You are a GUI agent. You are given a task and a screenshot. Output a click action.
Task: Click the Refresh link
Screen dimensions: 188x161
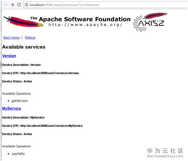[x=30, y=38]
